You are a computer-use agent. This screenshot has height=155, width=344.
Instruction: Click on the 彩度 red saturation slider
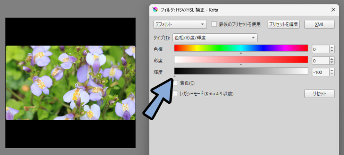pos(241,60)
